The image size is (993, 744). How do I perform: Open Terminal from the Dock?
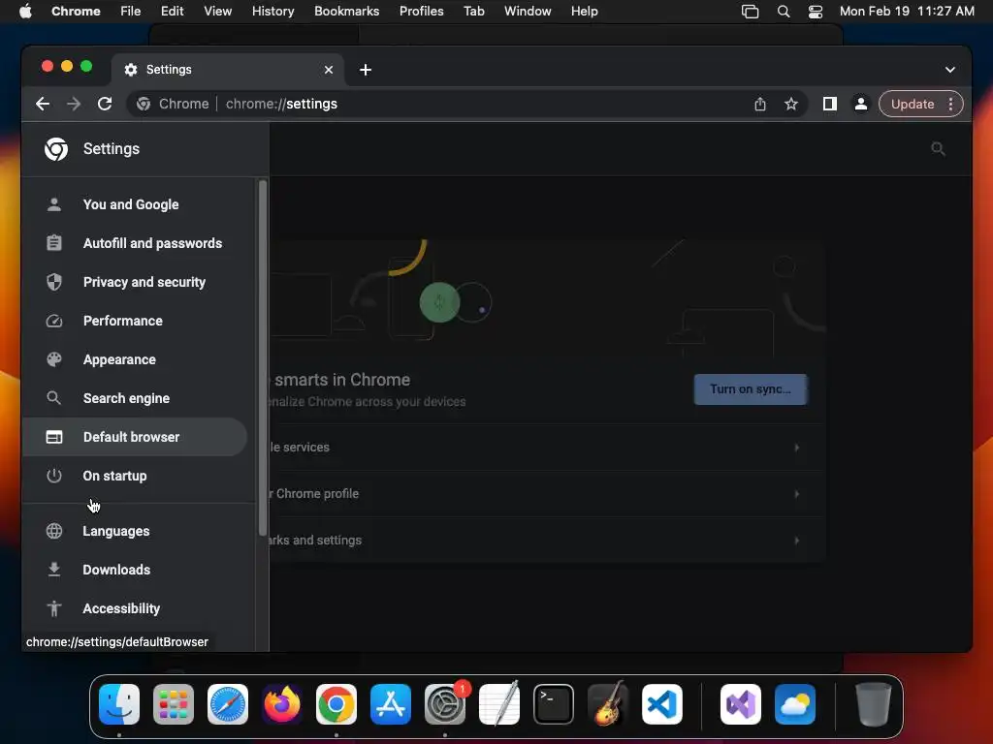click(x=554, y=704)
